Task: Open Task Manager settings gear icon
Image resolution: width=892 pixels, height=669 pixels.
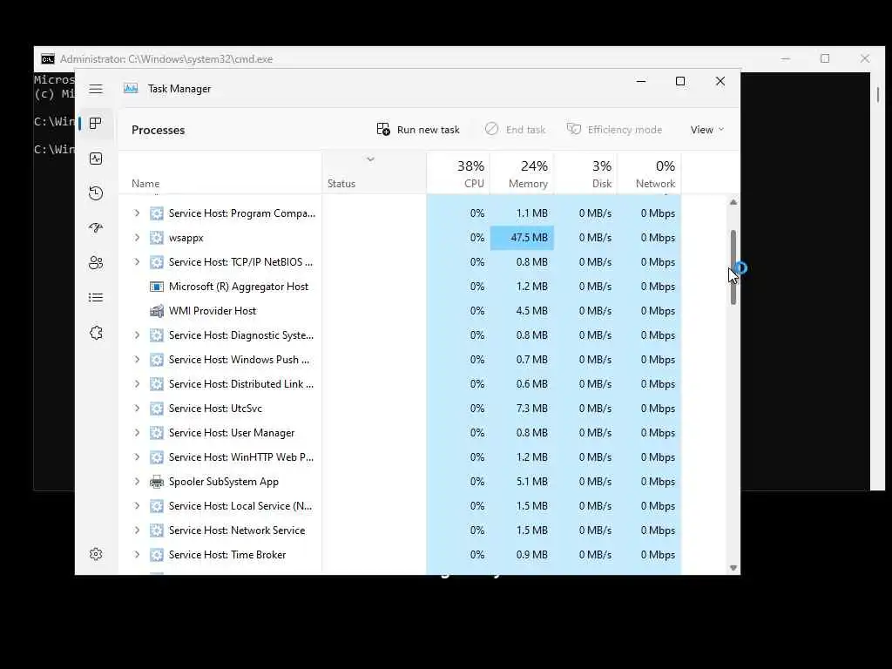Action: (x=96, y=554)
